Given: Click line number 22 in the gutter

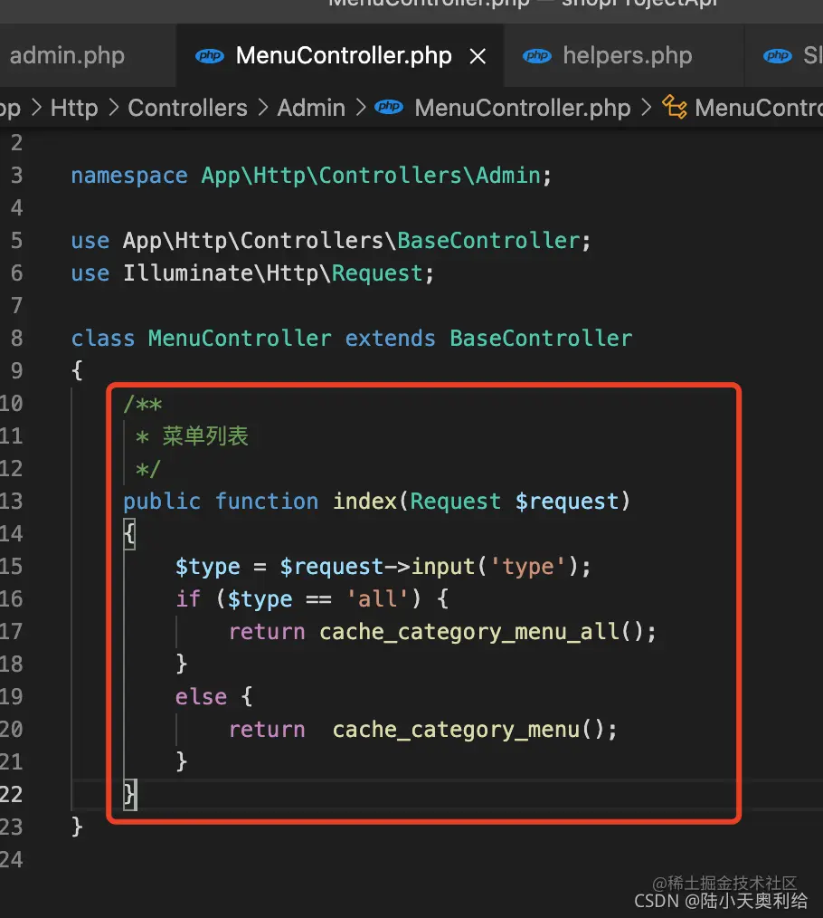Looking at the screenshot, I should pyautogui.click(x=12, y=794).
